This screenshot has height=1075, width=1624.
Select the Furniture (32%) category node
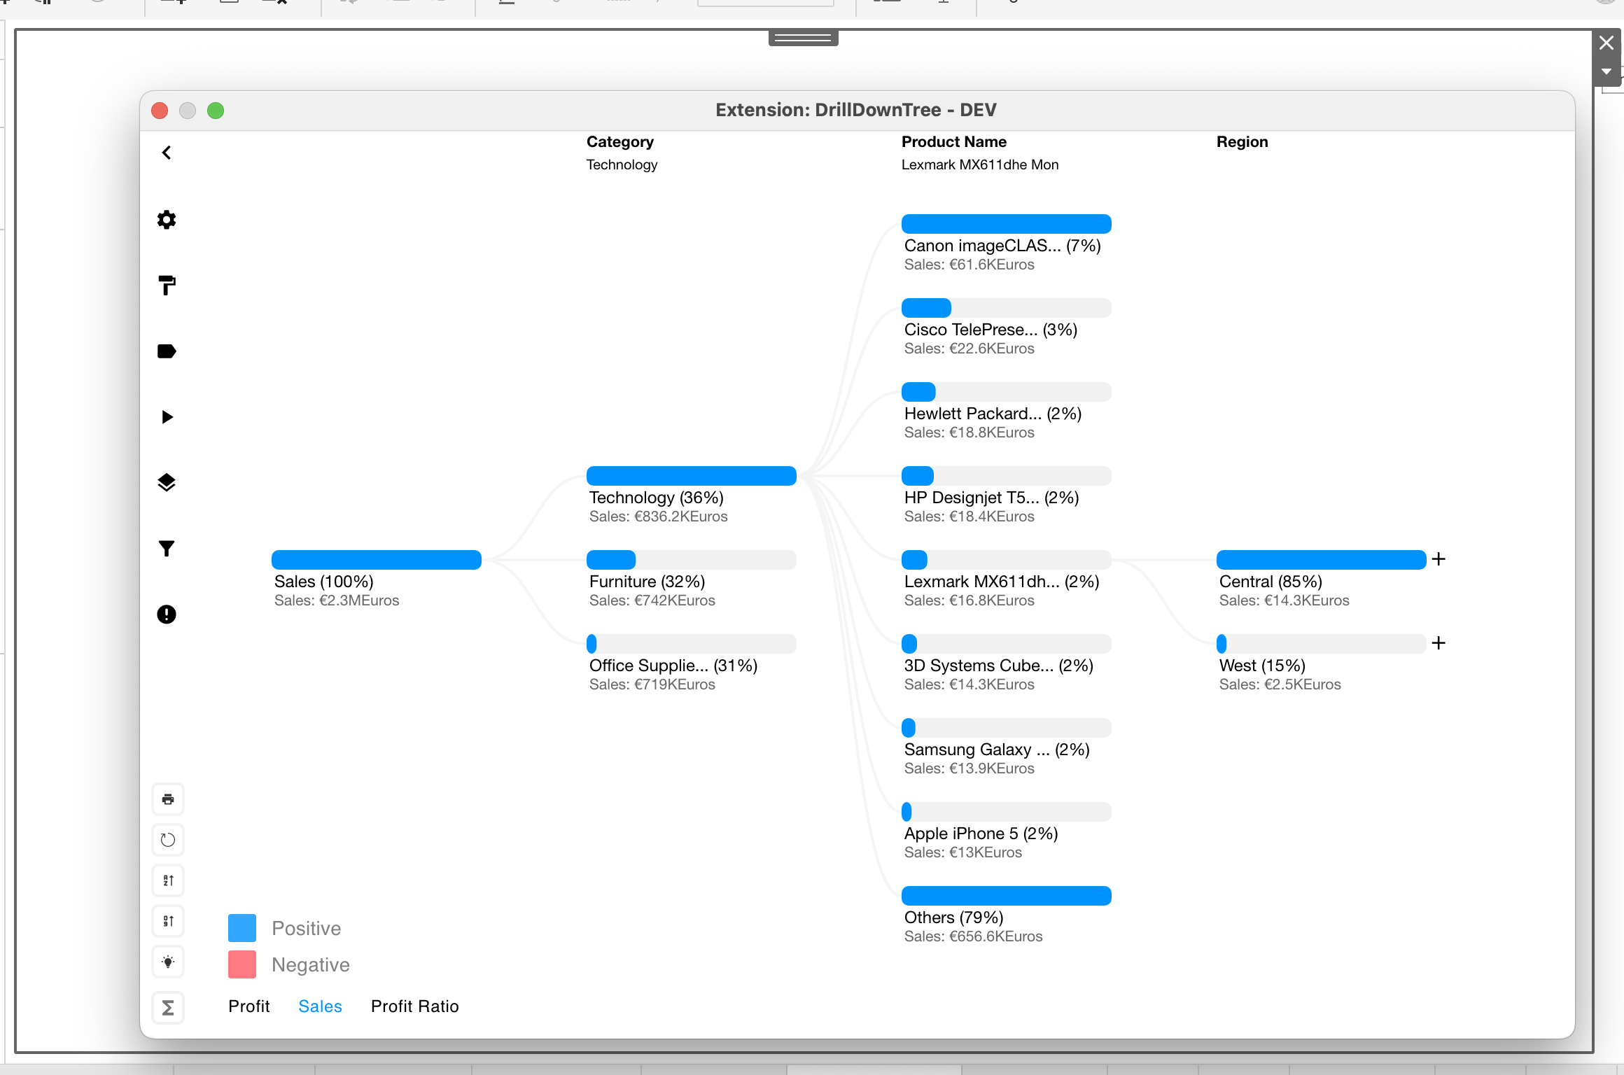click(x=646, y=582)
